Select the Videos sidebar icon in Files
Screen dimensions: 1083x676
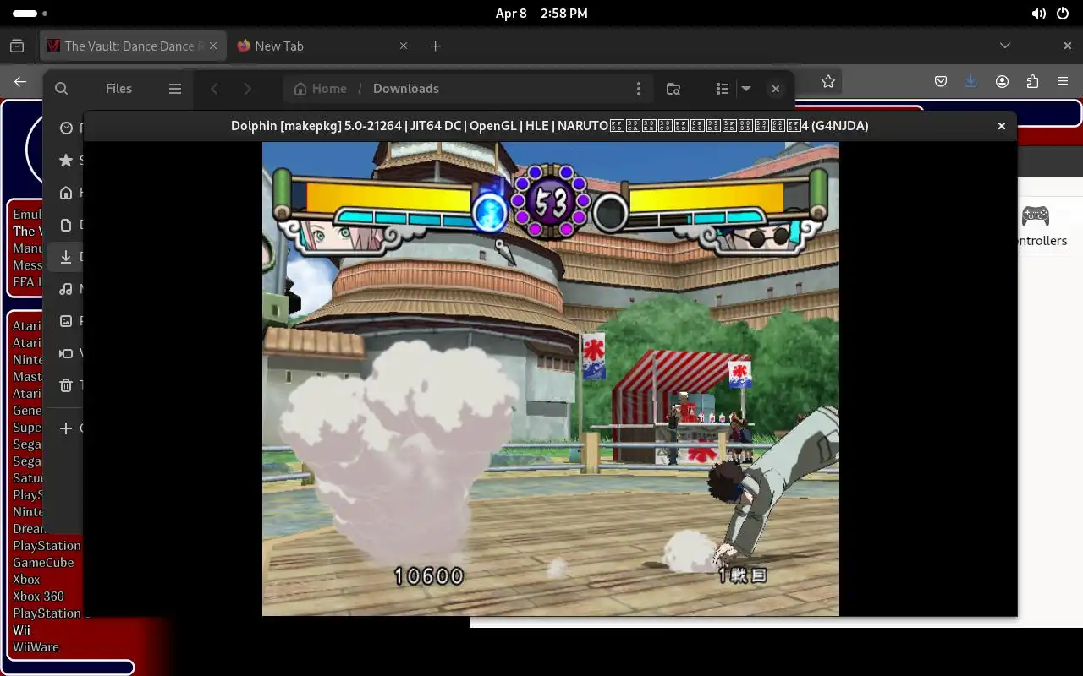[x=66, y=353]
